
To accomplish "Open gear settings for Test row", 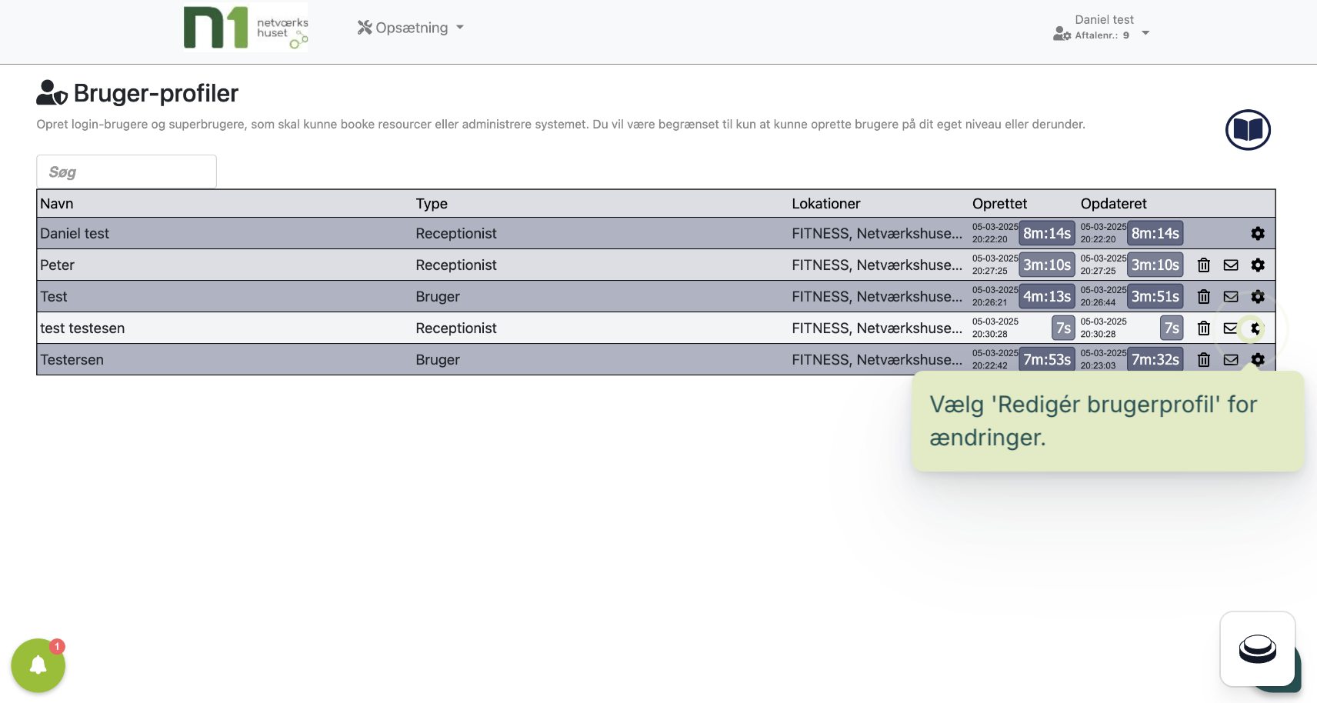I will click(x=1258, y=296).
